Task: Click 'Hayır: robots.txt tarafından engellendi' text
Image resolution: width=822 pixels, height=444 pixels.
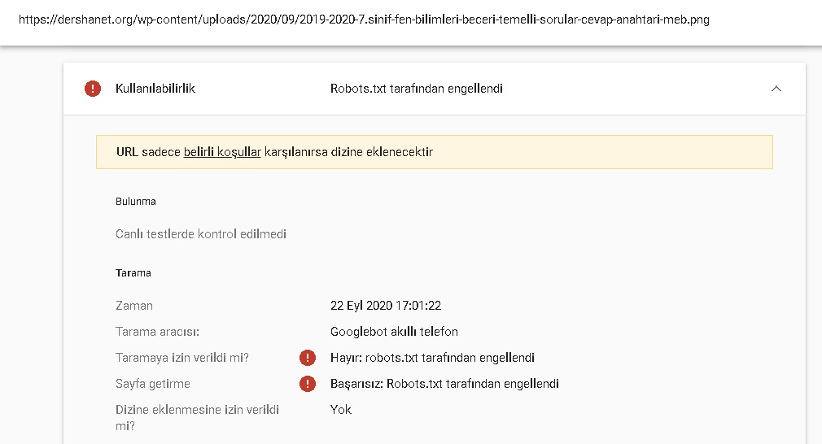Action: [432, 358]
